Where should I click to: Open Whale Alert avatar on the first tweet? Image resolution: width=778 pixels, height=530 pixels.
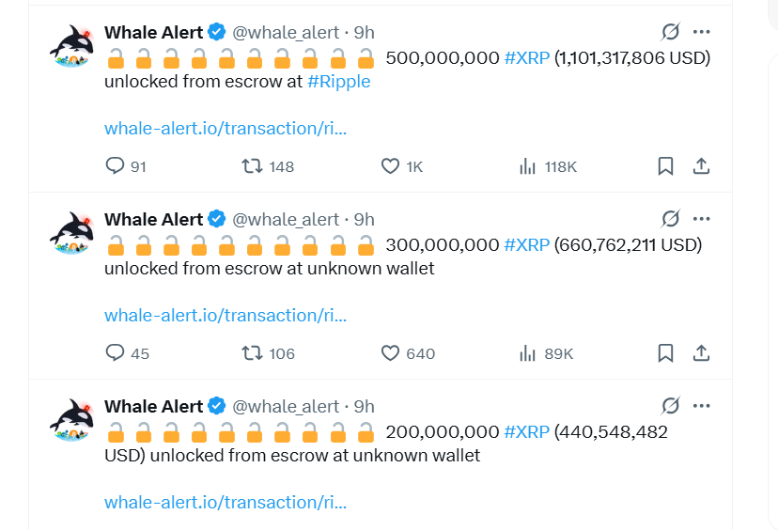tap(71, 46)
